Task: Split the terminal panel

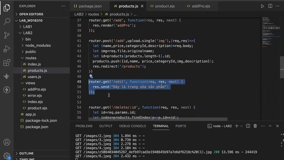Action: [248, 126]
